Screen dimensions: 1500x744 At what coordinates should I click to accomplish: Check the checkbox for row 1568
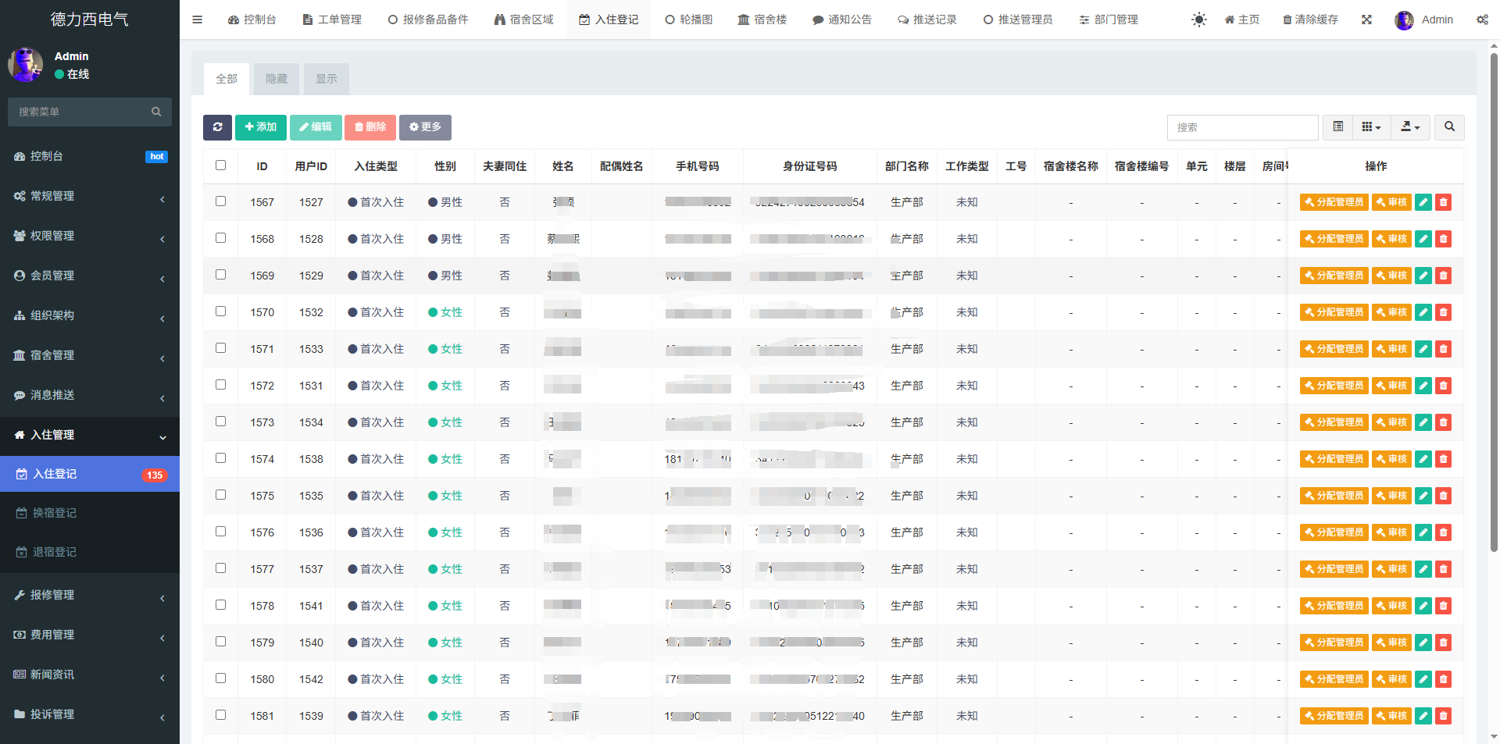coord(220,238)
